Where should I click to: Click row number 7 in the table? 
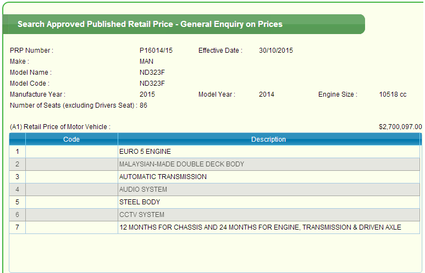coord(18,227)
